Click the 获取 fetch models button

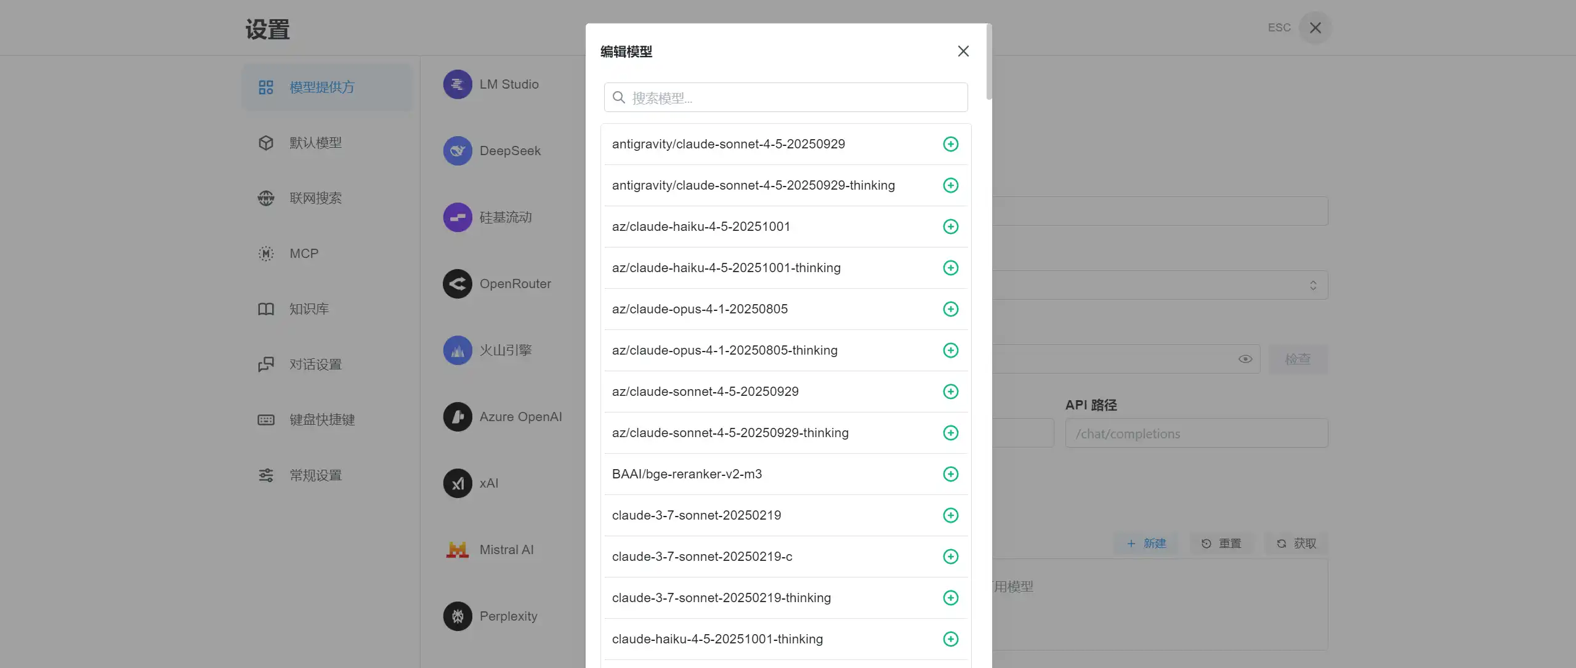tap(1296, 544)
